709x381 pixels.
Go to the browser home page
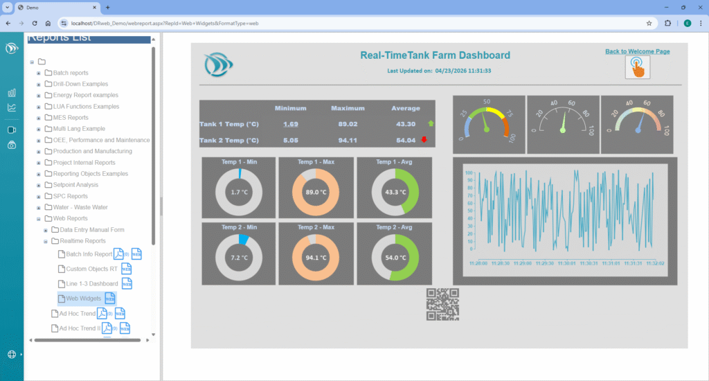(48, 23)
